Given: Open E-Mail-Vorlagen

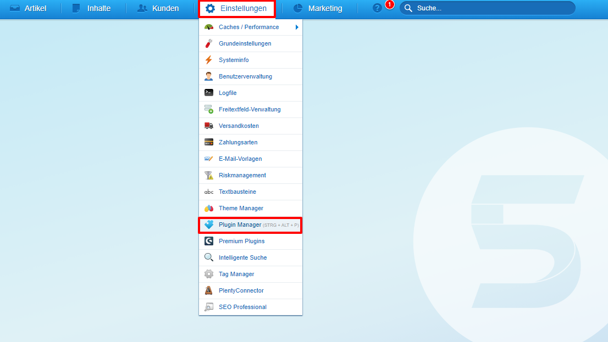Looking at the screenshot, I should click(251, 159).
